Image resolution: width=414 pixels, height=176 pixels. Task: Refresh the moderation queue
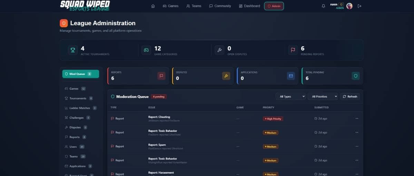pyautogui.click(x=350, y=97)
